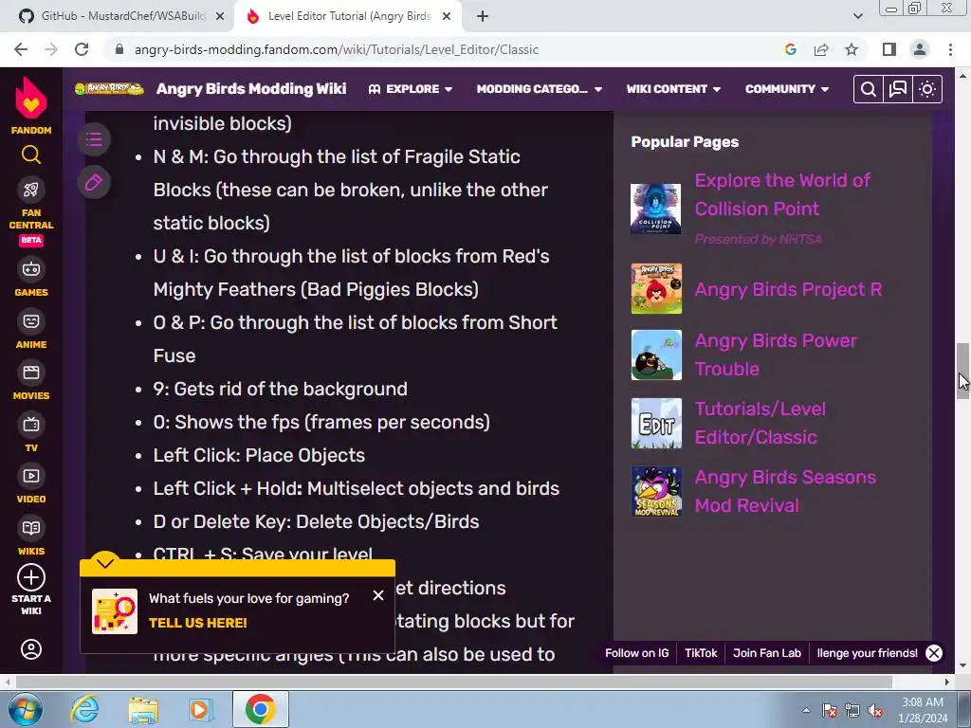
Task: Click the TELL US HERE! survey link
Action: (x=197, y=623)
